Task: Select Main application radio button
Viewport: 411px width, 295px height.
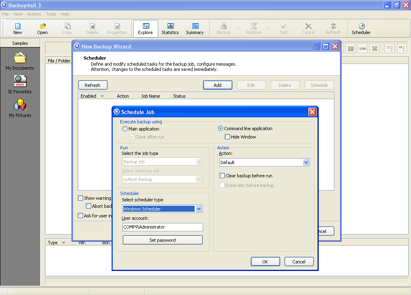Action: pos(125,129)
